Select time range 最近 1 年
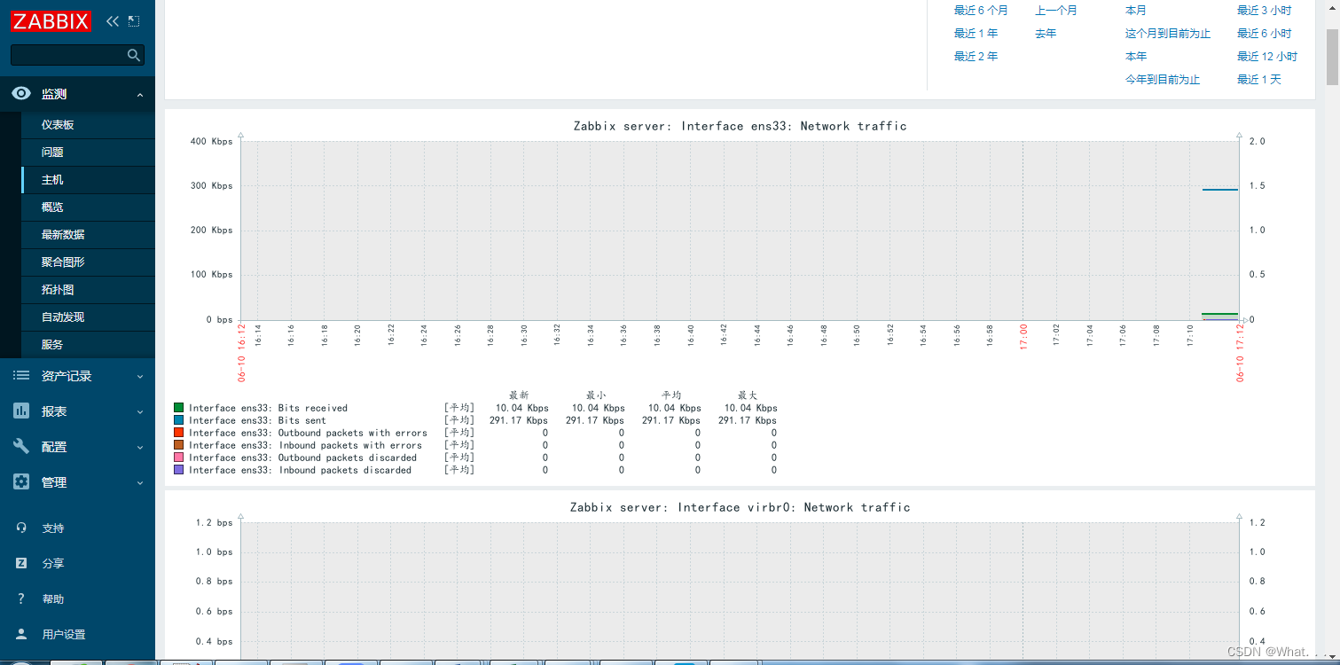1340x665 pixels. pyautogui.click(x=976, y=34)
